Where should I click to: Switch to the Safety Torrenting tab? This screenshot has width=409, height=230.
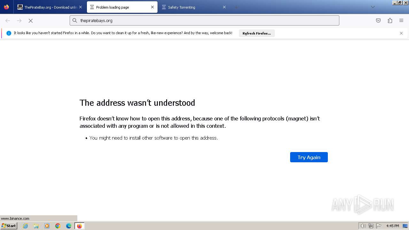coord(189,7)
